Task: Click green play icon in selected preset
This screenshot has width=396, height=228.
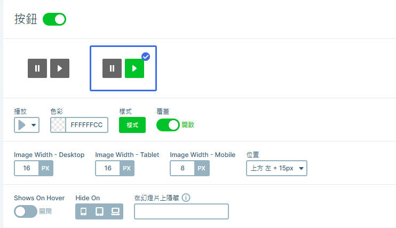Action: click(x=134, y=68)
